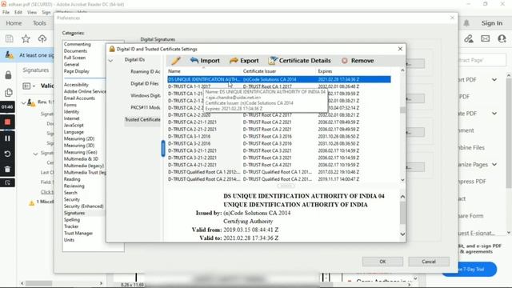Select Accessibility category

[x=76, y=85]
